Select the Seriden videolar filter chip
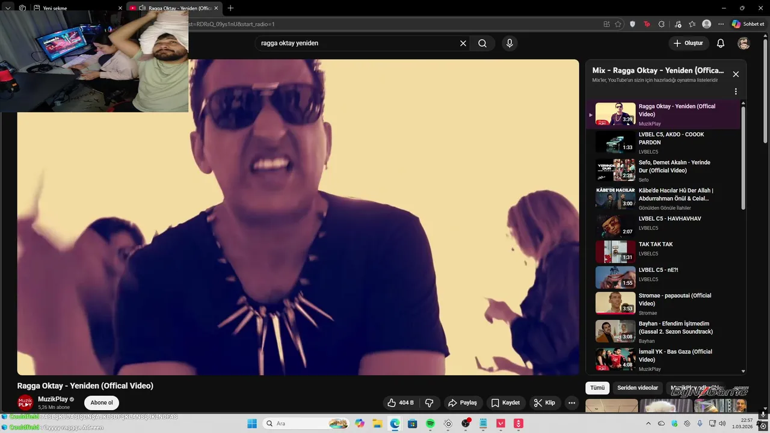The width and height of the screenshot is (770, 433). 638,388
